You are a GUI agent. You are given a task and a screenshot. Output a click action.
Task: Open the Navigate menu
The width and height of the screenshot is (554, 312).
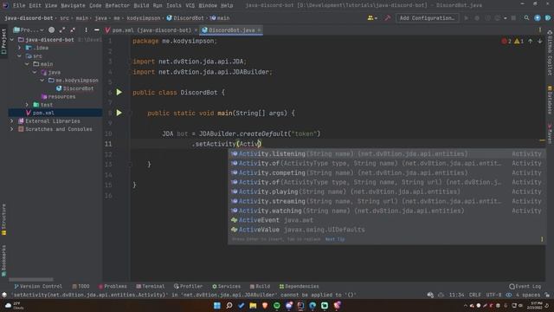pyautogui.click(x=73, y=5)
